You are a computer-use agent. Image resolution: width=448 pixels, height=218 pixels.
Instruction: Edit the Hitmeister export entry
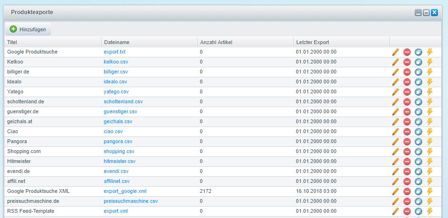pos(395,161)
